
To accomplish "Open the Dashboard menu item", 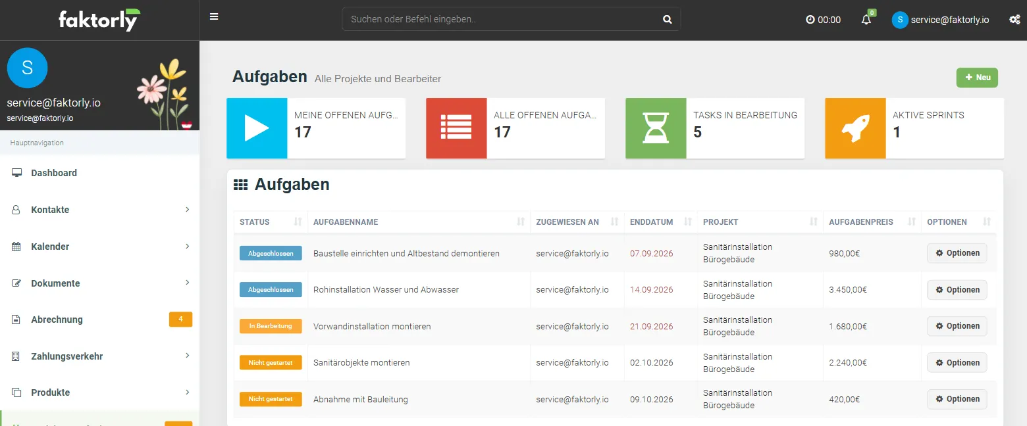I will coord(99,173).
